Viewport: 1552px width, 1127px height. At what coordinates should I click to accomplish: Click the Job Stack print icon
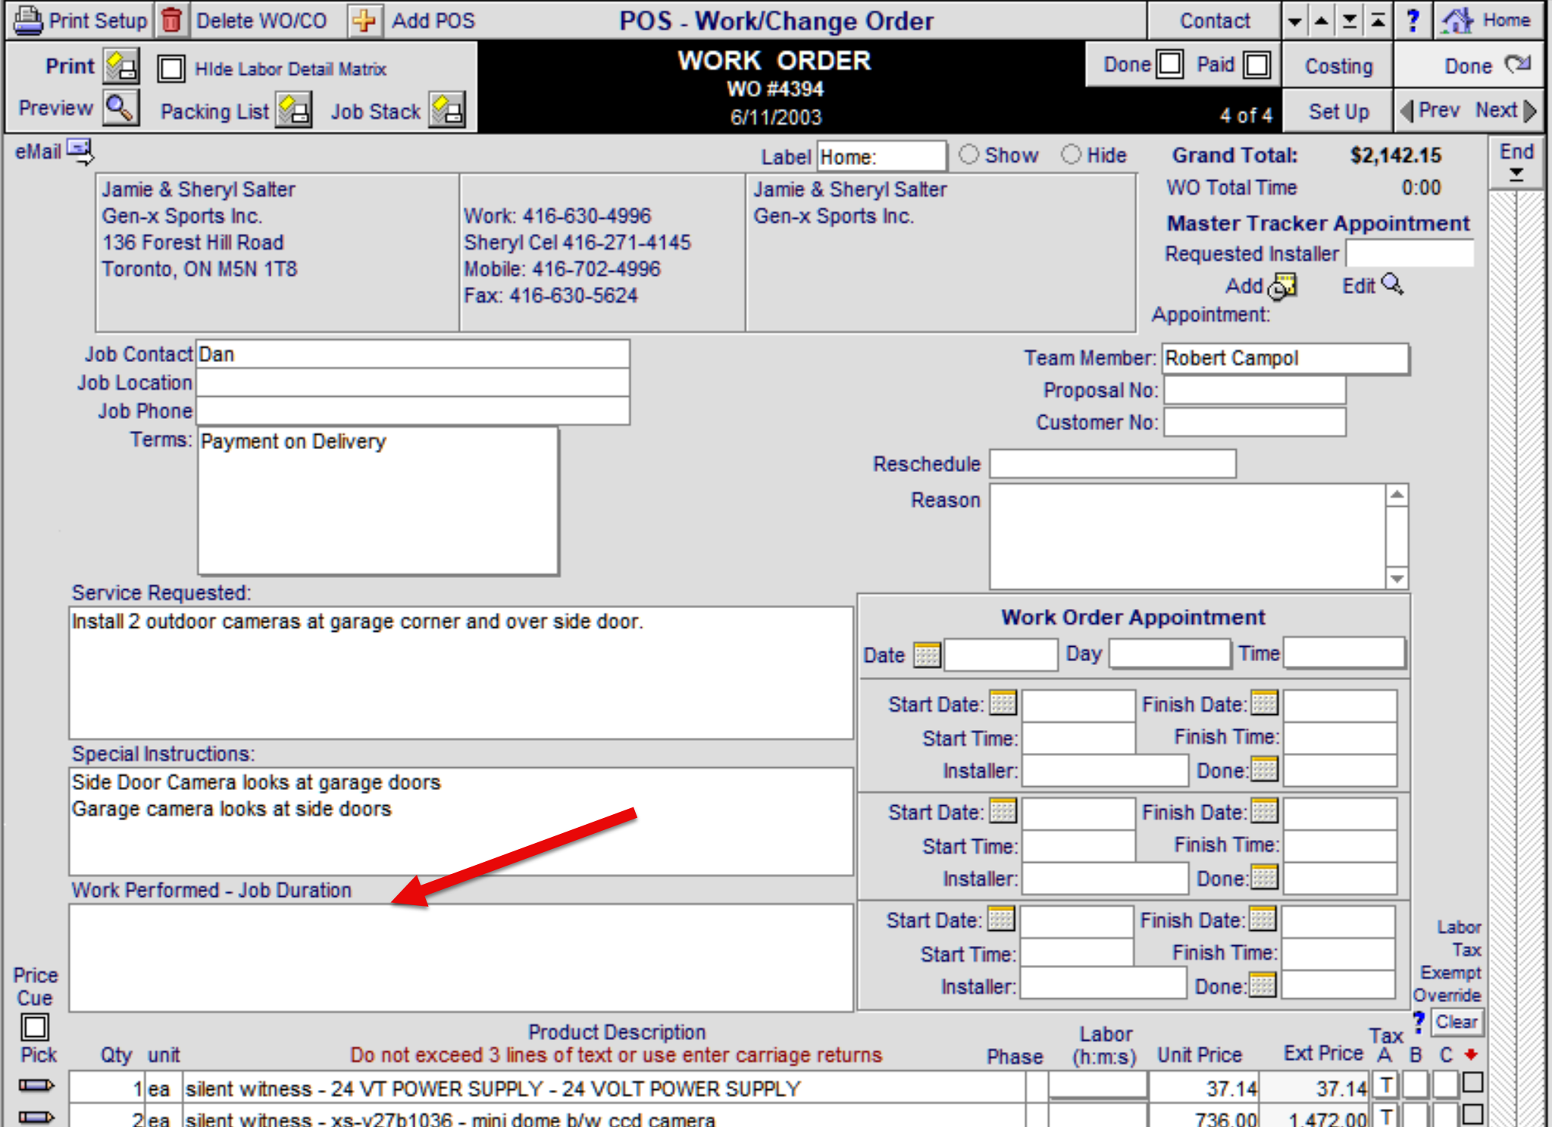447,111
